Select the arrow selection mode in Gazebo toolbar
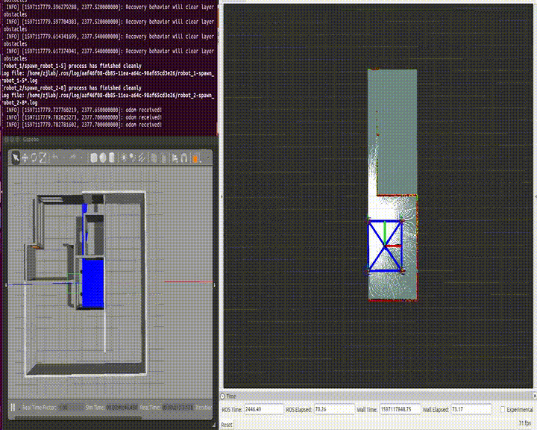The width and height of the screenshot is (537, 430). click(x=16, y=158)
